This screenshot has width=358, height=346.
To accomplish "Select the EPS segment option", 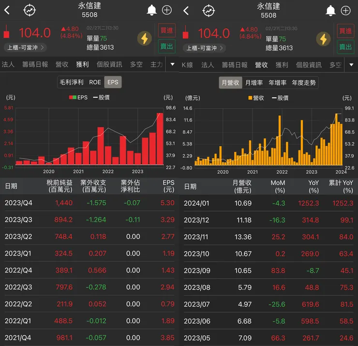I will point(113,82).
